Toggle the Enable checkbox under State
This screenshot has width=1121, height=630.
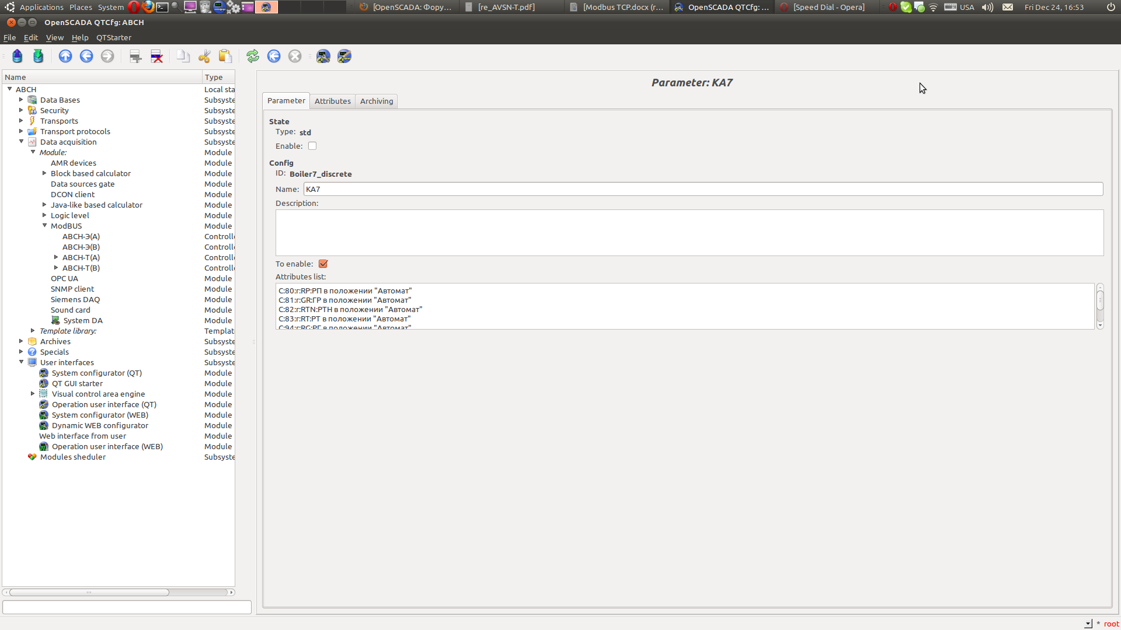point(312,146)
